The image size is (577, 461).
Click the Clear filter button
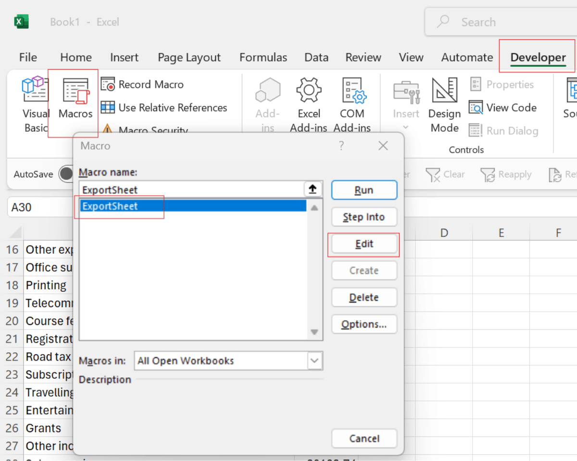[445, 174]
